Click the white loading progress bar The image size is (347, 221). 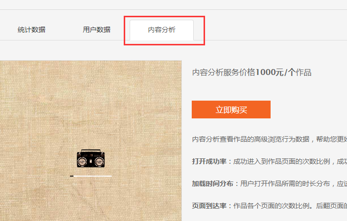91,176
